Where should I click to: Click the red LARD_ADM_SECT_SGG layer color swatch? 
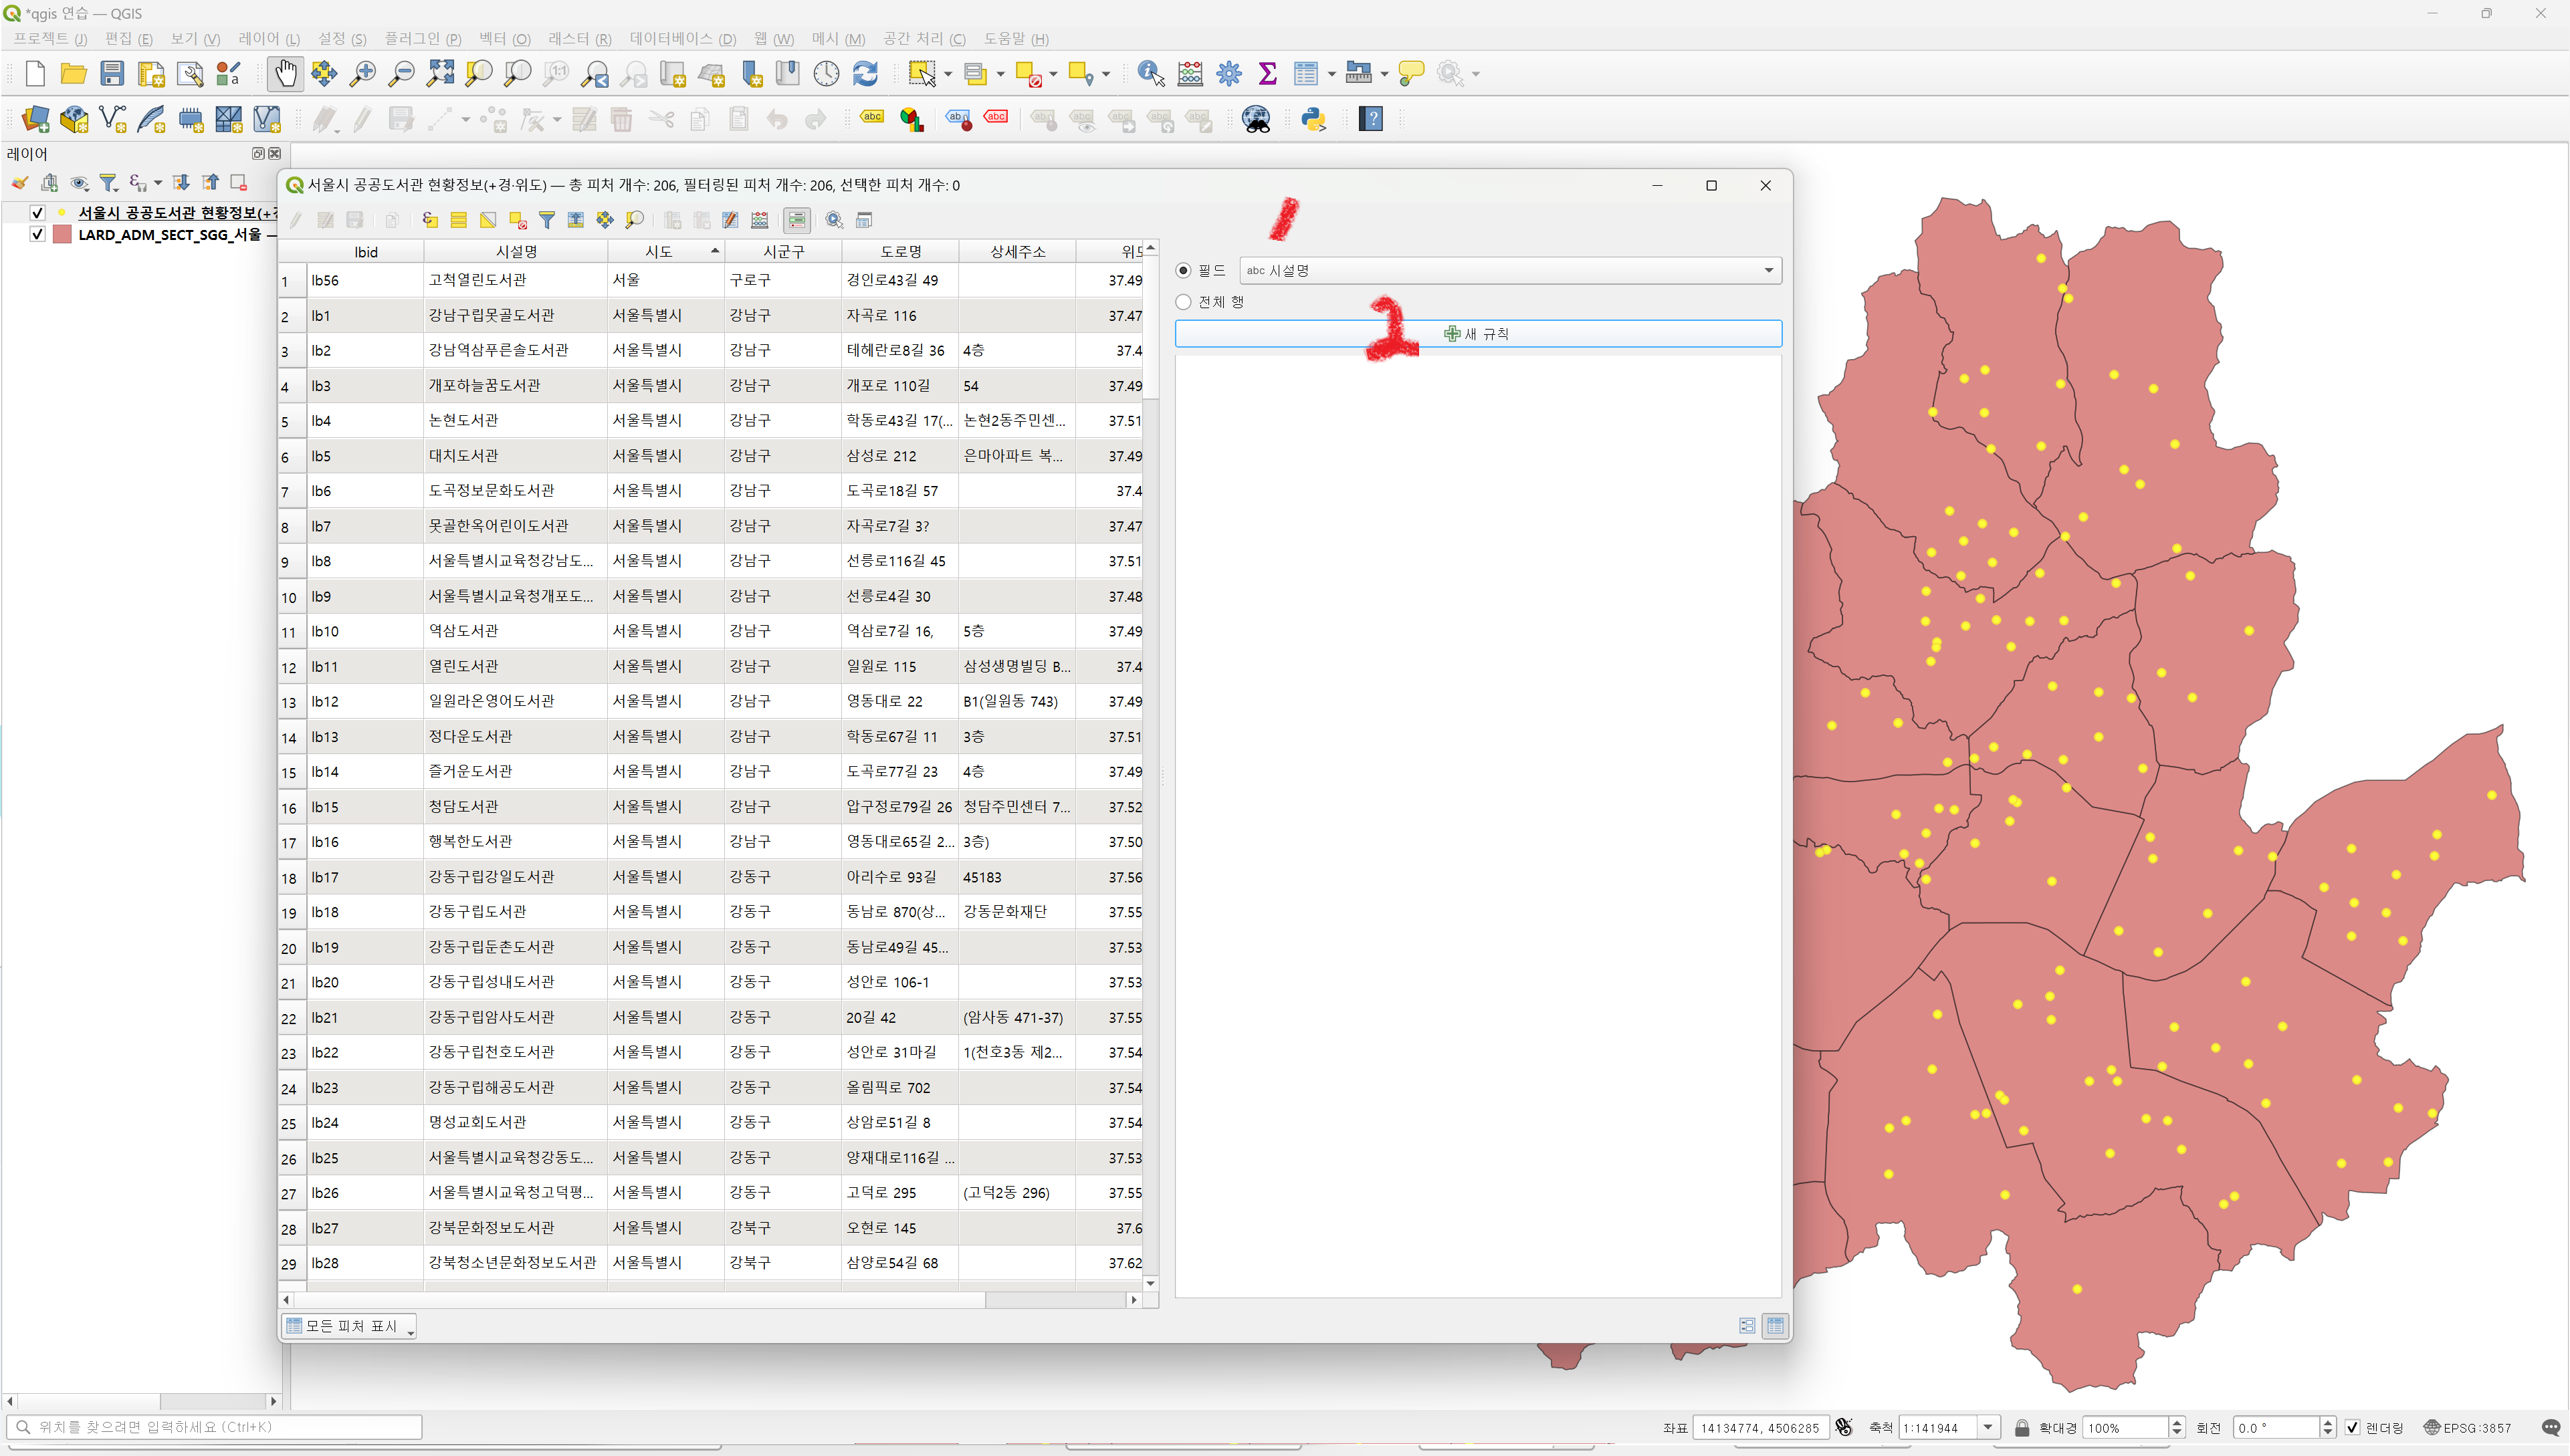(x=62, y=234)
